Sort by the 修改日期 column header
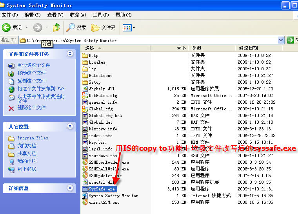This screenshot has width=298, height=214. (x=259, y=48)
